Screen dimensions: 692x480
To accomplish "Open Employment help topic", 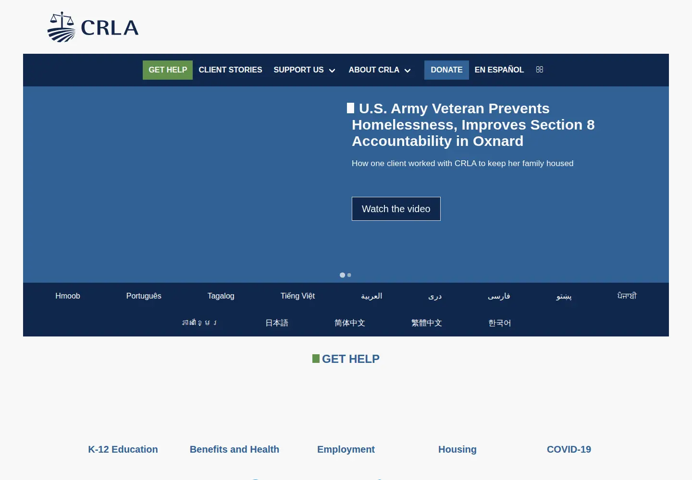I will (346, 450).
